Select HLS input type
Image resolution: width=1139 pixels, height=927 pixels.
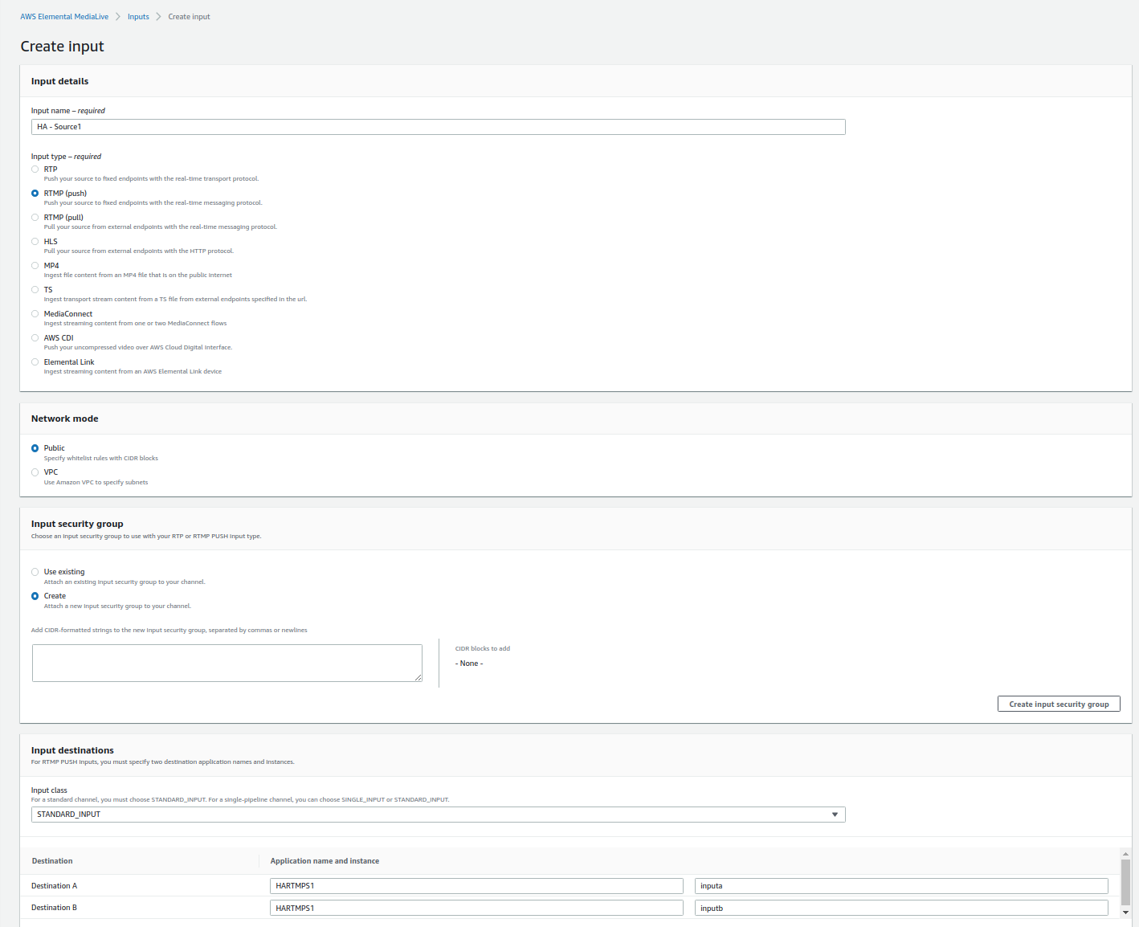(x=35, y=242)
